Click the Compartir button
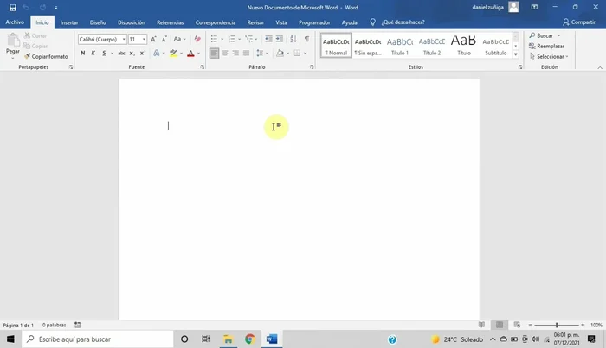This screenshot has width=606, height=348. (x=578, y=22)
